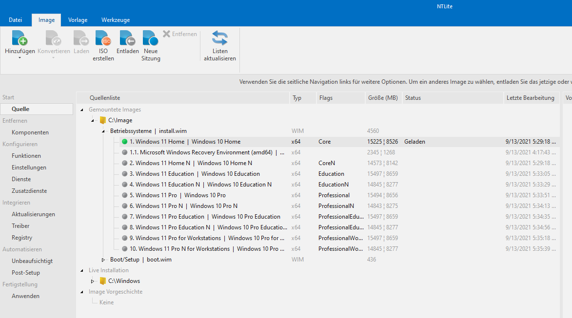Collapse Image Vorgeschichte group

(82, 292)
